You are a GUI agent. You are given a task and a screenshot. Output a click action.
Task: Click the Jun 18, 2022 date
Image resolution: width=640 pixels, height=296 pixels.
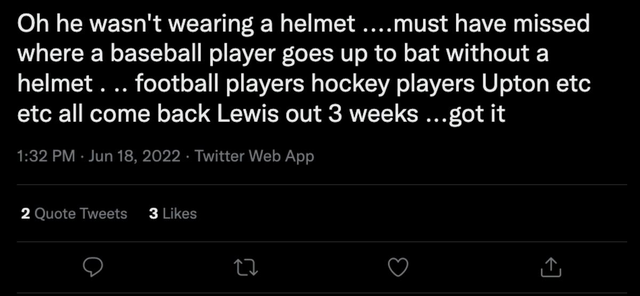point(134,157)
